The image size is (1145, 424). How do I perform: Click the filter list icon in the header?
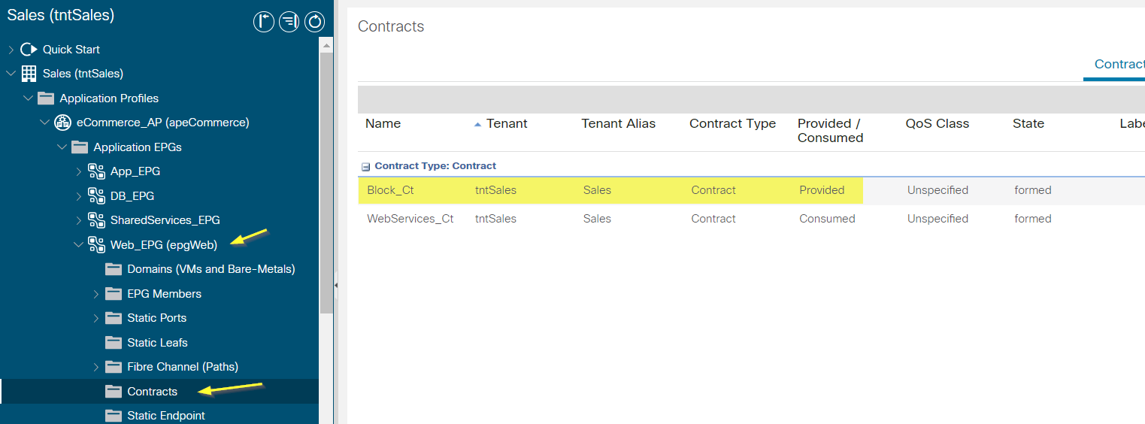pos(289,22)
